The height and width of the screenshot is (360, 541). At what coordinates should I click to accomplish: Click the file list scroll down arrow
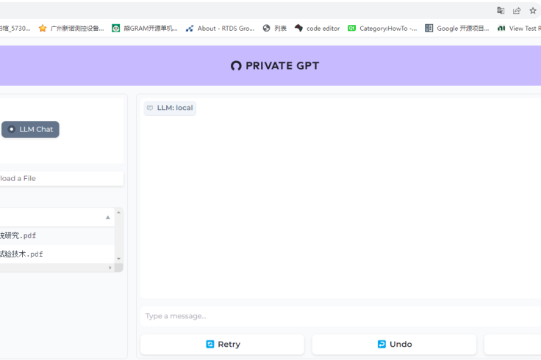[118, 259]
